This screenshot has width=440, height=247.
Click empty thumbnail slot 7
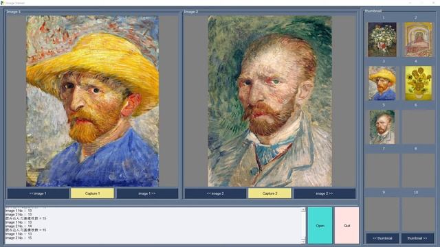[x=382, y=170]
